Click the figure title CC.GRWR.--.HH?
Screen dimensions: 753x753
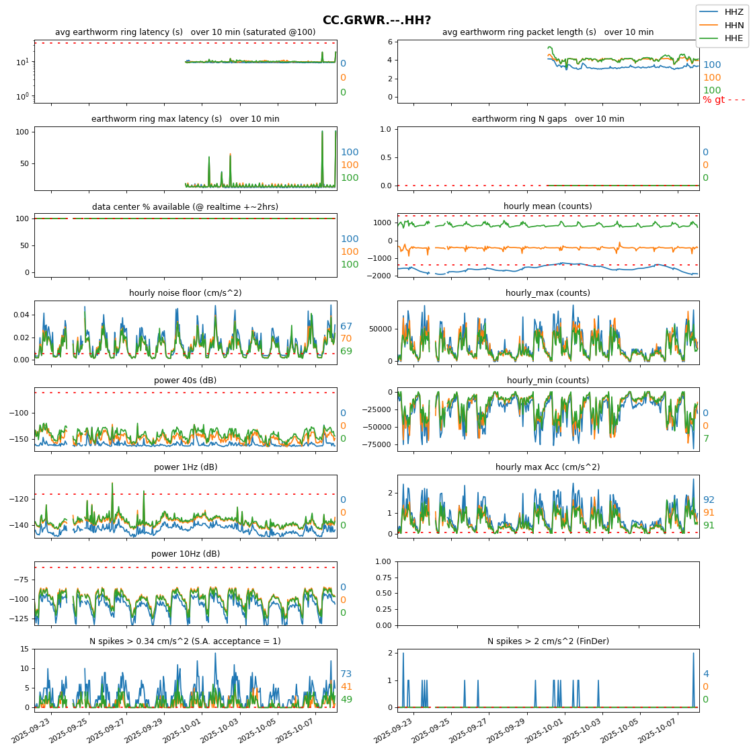click(x=377, y=20)
